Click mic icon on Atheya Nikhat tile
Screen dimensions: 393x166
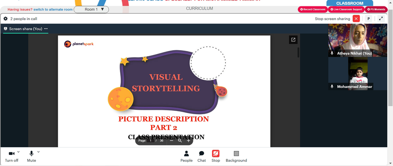[332, 53]
